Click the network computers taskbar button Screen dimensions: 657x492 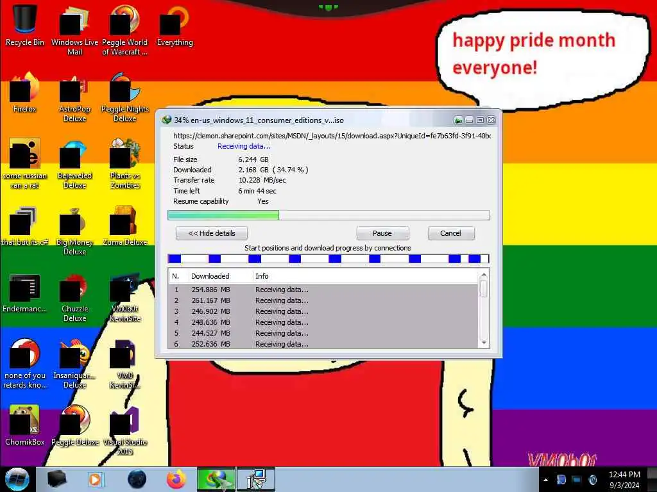pos(256,479)
